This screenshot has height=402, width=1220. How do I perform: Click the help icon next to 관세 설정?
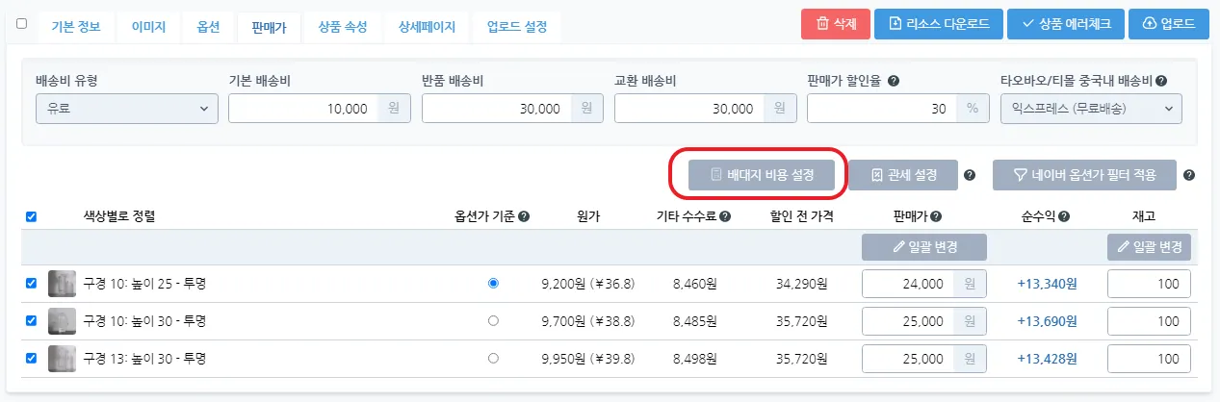click(970, 175)
